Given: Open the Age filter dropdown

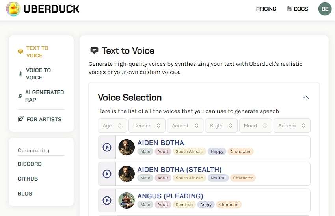Looking at the screenshot, I should [x=112, y=126].
